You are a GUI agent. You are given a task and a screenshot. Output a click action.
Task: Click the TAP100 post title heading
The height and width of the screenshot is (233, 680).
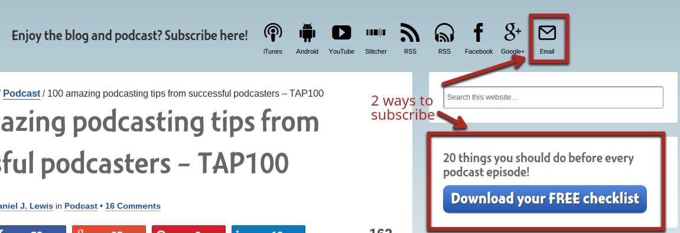[160, 143]
